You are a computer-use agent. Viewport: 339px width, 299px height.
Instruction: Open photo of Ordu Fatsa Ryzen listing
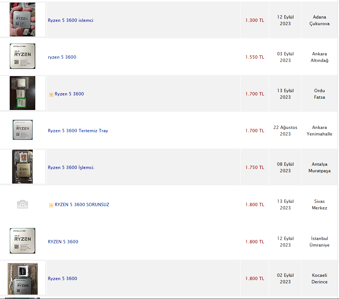coord(23,93)
